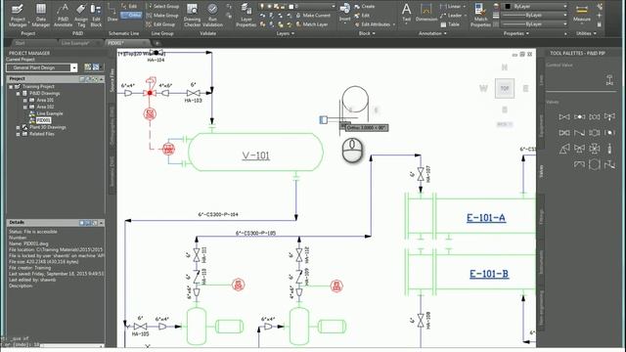Image resolution: width=626 pixels, height=352 pixels.
Task: Click Create block
Action: [x=365, y=7]
